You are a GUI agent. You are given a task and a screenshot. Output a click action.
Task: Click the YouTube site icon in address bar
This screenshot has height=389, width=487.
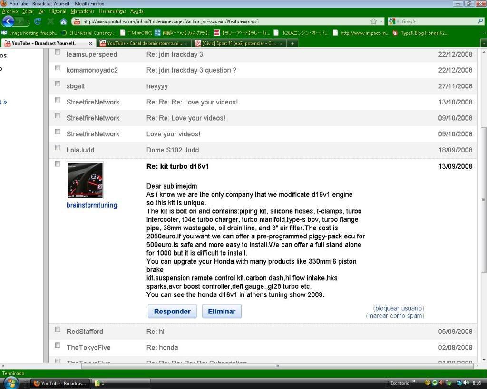pyautogui.click(x=77, y=21)
